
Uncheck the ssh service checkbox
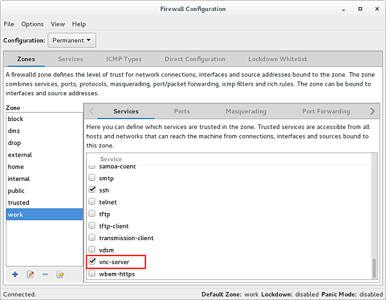pyautogui.click(x=92, y=189)
